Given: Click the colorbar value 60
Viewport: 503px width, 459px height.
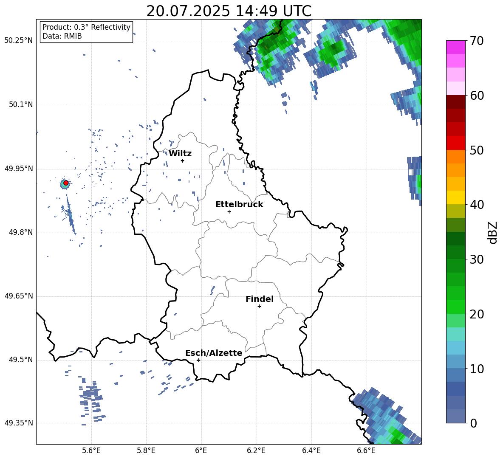Looking at the screenshot, I should point(477,96).
